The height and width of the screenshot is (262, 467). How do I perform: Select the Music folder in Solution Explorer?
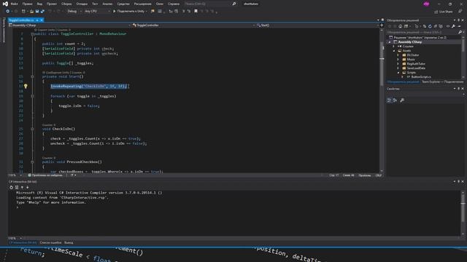[411, 60]
